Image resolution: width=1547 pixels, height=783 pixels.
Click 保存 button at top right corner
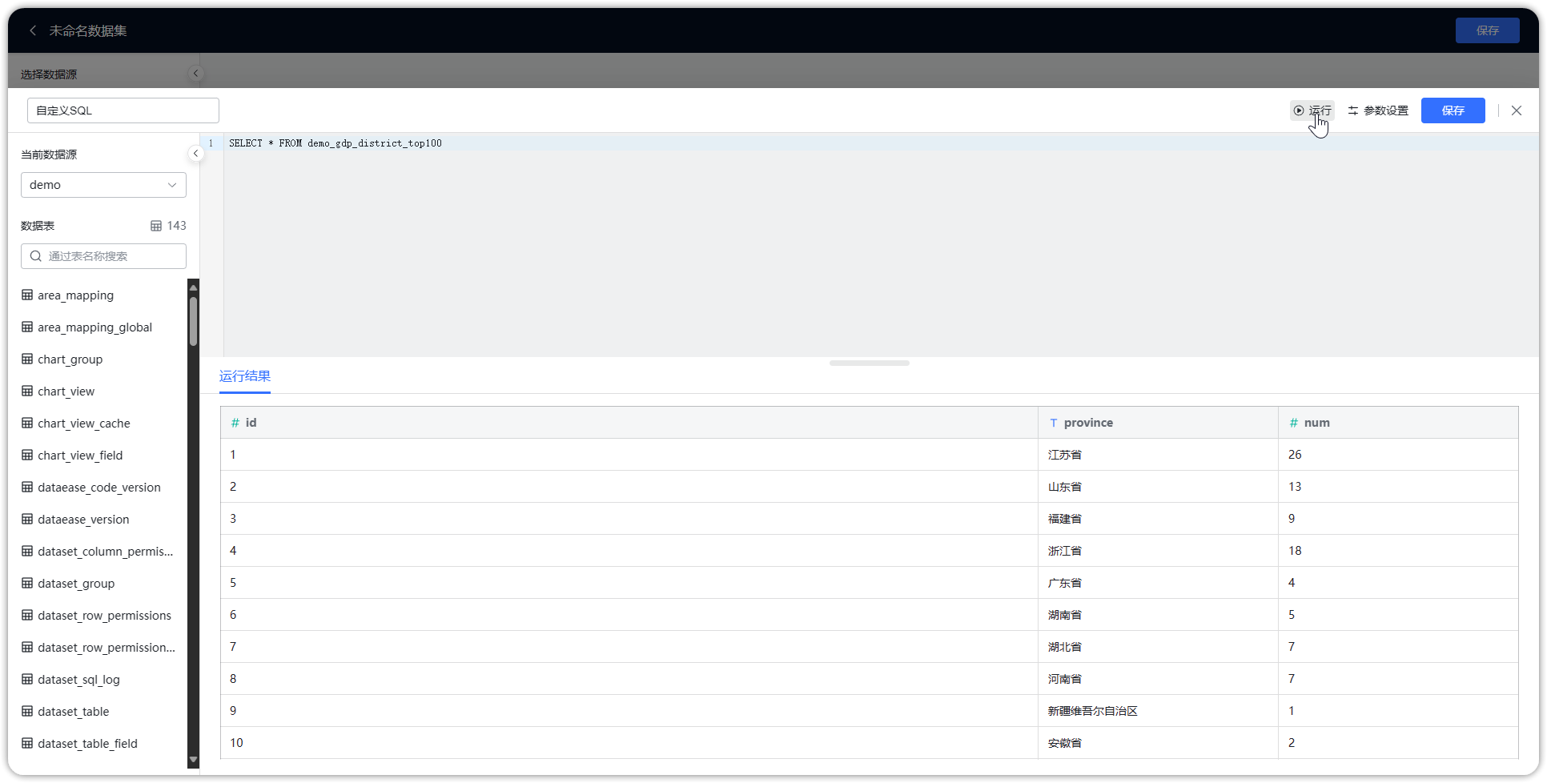(x=1487, y=30)
